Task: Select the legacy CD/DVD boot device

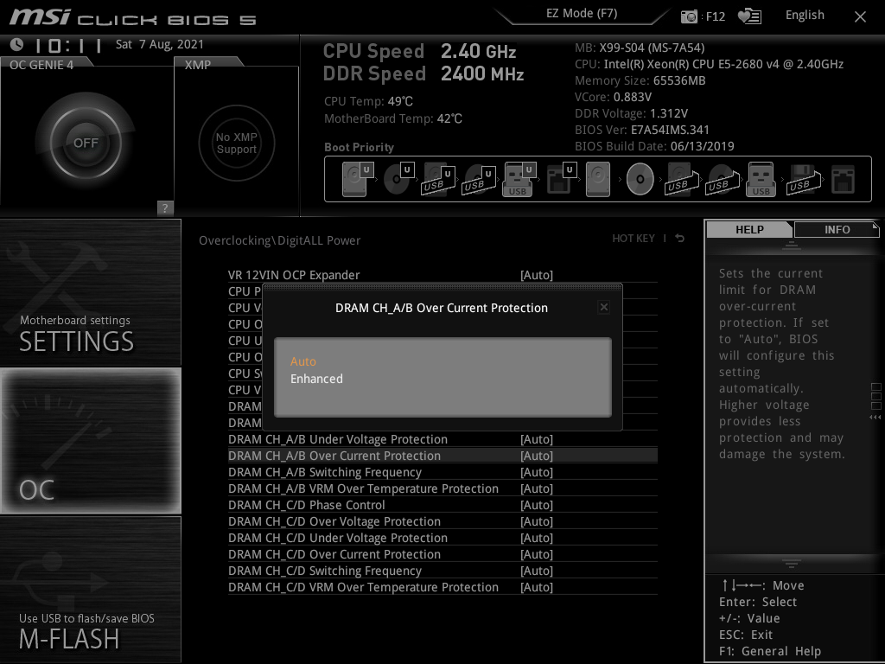Action: pos(640,179)
